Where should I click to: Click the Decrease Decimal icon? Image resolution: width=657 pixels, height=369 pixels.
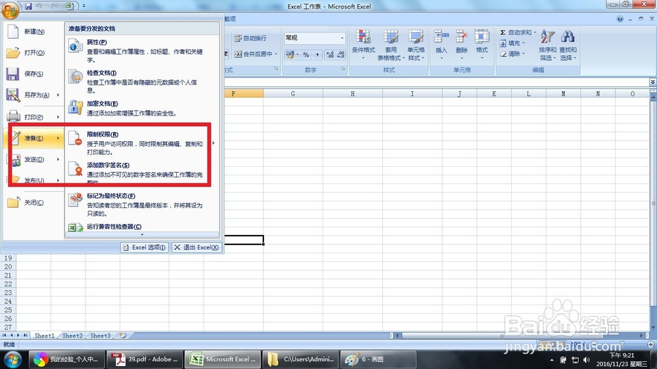[340, 55]
